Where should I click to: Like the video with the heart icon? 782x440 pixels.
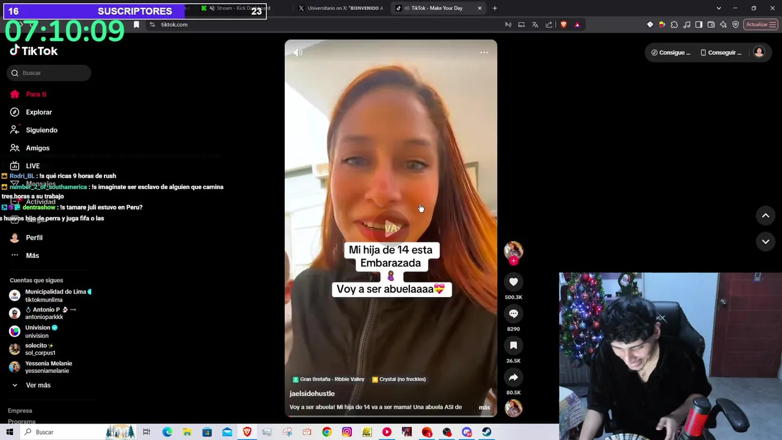coord(513,282)
